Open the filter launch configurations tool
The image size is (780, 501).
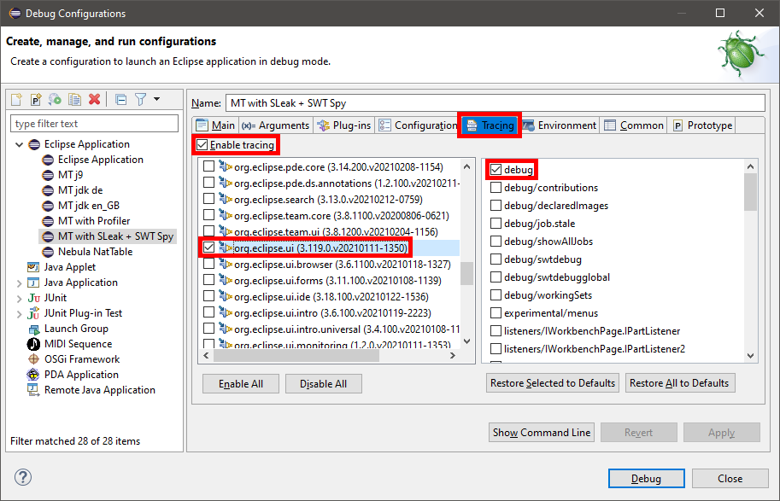coord(138,99)
